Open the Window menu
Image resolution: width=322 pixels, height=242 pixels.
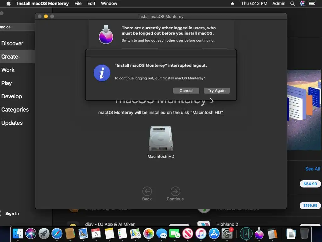109,3
